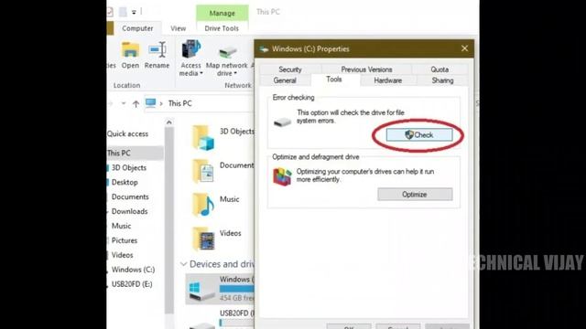Click the This PC monitor icon in address bar
Viewport: 586px width, 329px height.
pos(150,103)
